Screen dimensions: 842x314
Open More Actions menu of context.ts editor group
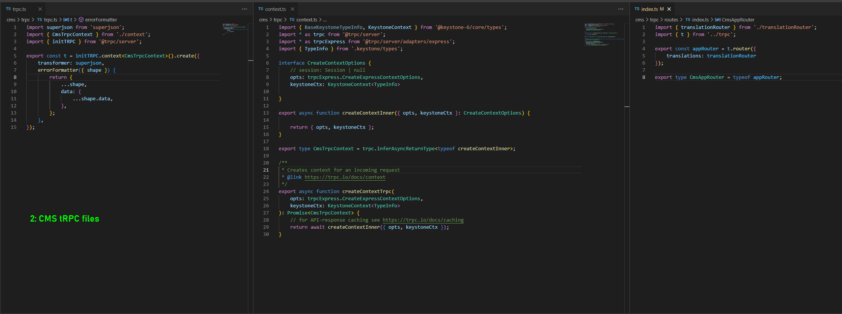(621, 9)
